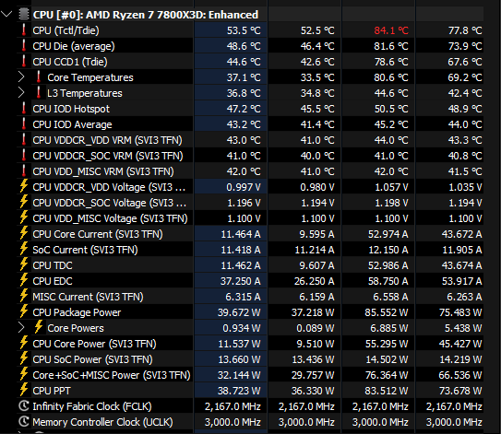The width and height of the screenshot is (501, 434).
Task: Click the 52.974 A maximum core current
Action: point(388,234)
